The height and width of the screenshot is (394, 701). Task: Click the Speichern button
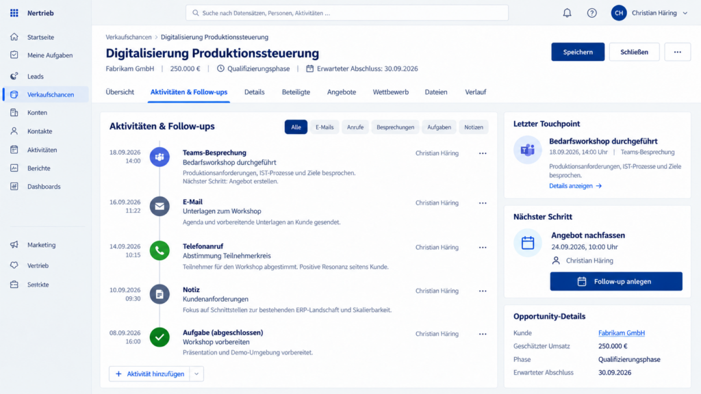click(578, 52)
